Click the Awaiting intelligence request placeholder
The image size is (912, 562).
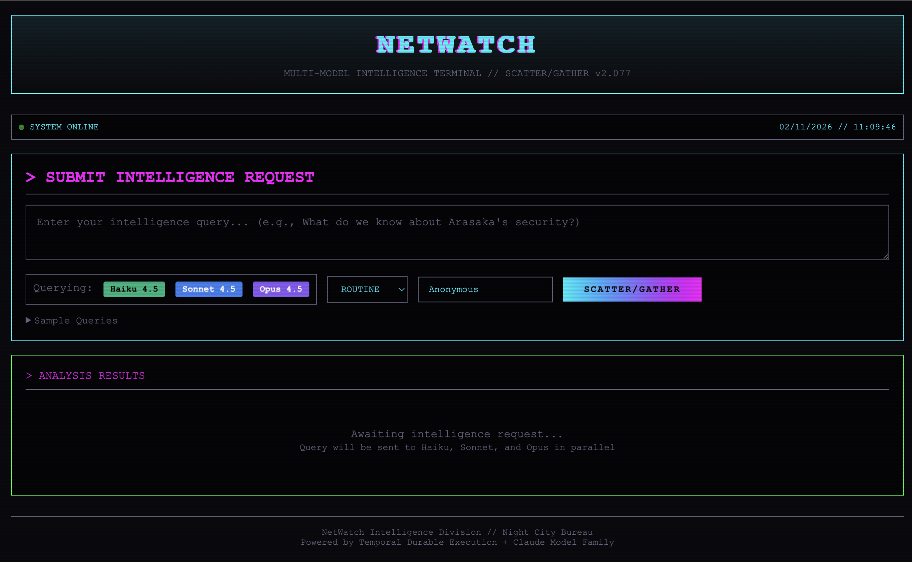click(457, 434)
